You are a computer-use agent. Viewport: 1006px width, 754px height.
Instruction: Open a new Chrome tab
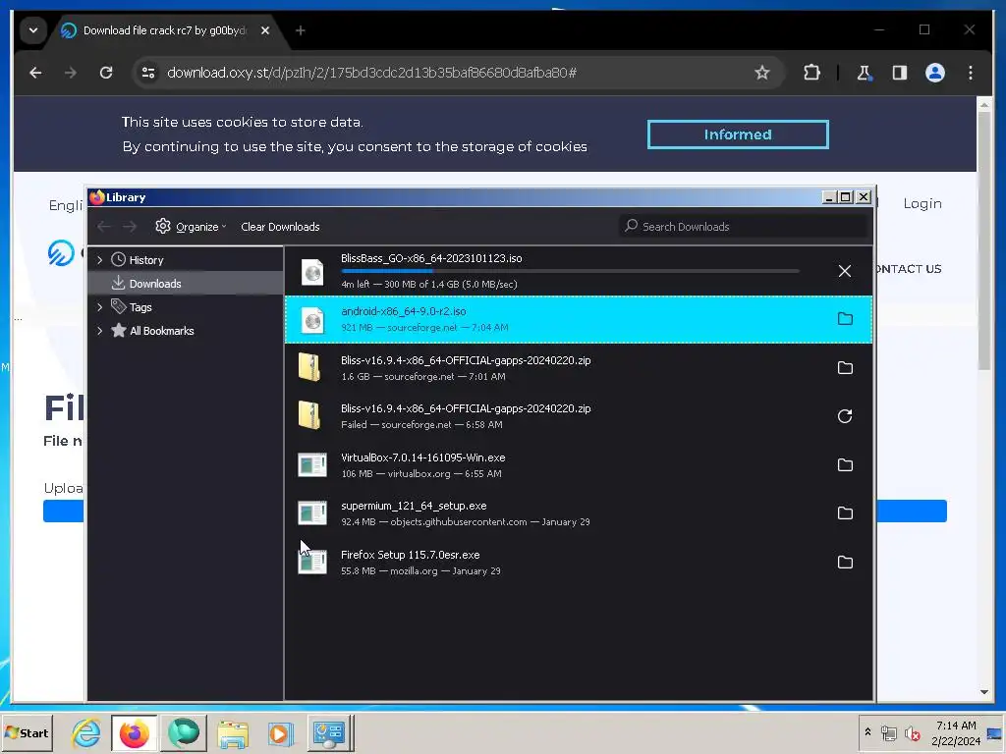[301, 30]
